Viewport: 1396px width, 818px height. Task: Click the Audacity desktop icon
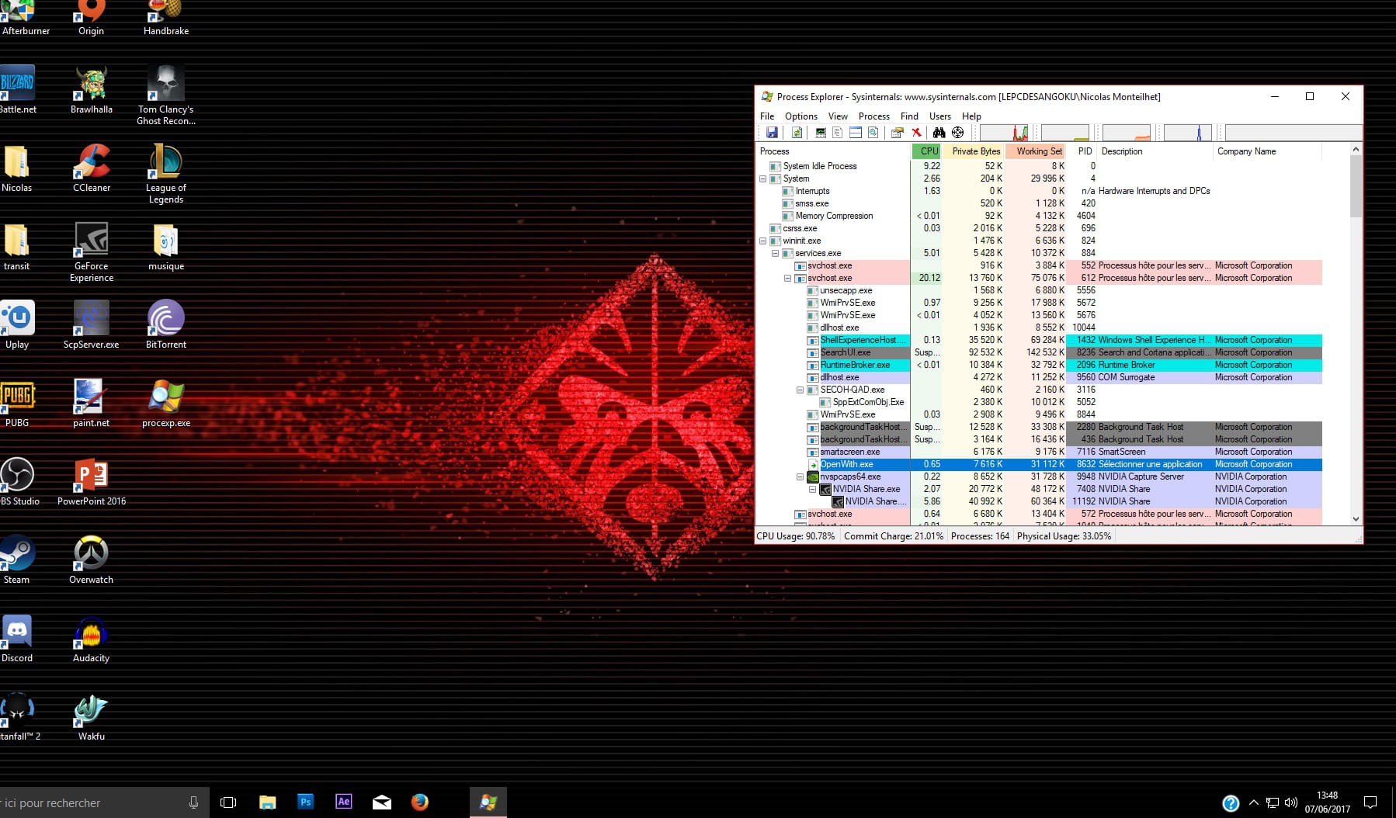click(x=91, y=639)
